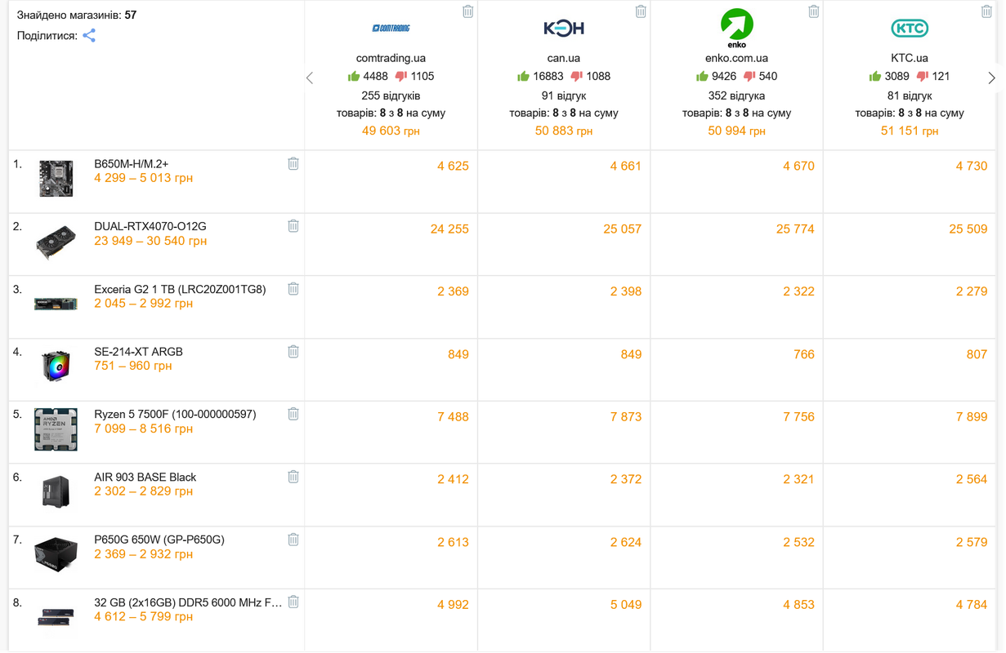Remove SE-214-XT ARGB cooler from list
Image resolution: width=1006 pixels, height=653 pixels.
[x=293, y=352]
